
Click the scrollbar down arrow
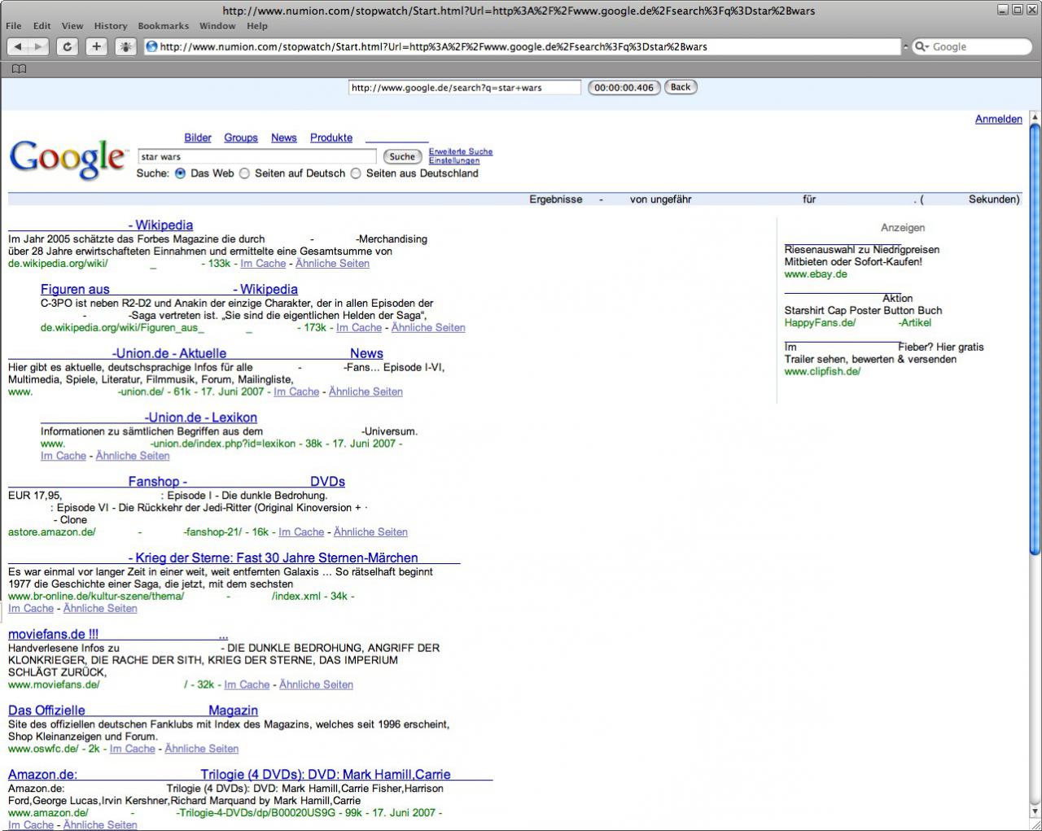point(1035,812)
